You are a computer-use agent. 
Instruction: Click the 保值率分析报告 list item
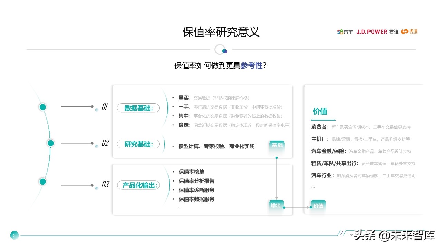(196, 181)
